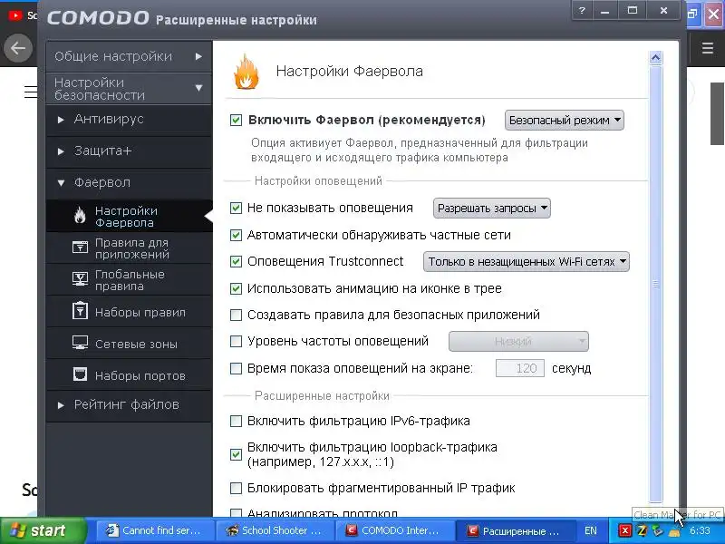This screenshot has height=544, width=725.
Task: Select the flame icon beside Настройки Фаервола in the sidebar
Action: 80,216
